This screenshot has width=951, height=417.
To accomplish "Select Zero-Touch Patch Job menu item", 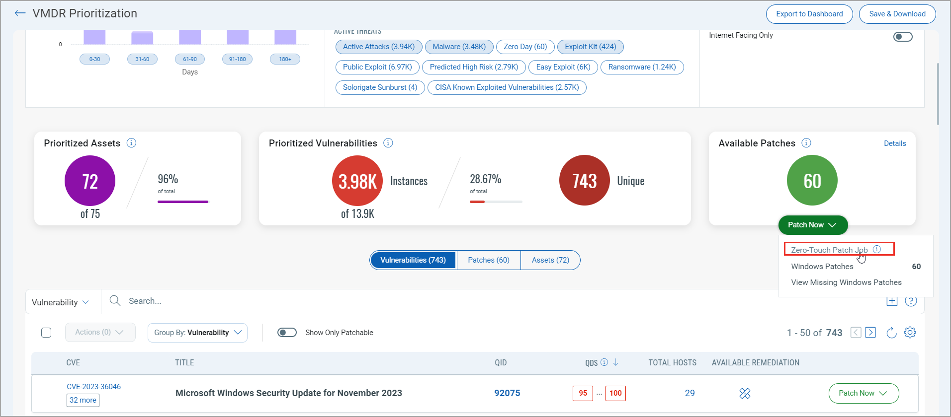I will (x=829, y=250).
